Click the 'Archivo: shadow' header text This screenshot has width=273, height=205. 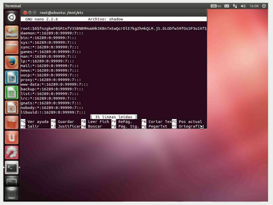point(105,19)
